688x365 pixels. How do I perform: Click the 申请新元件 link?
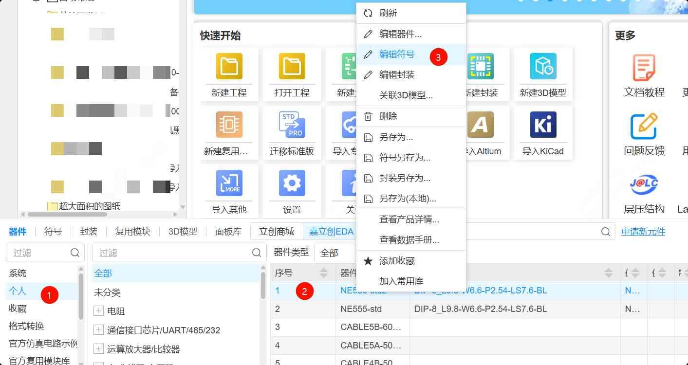click(643, 232)
